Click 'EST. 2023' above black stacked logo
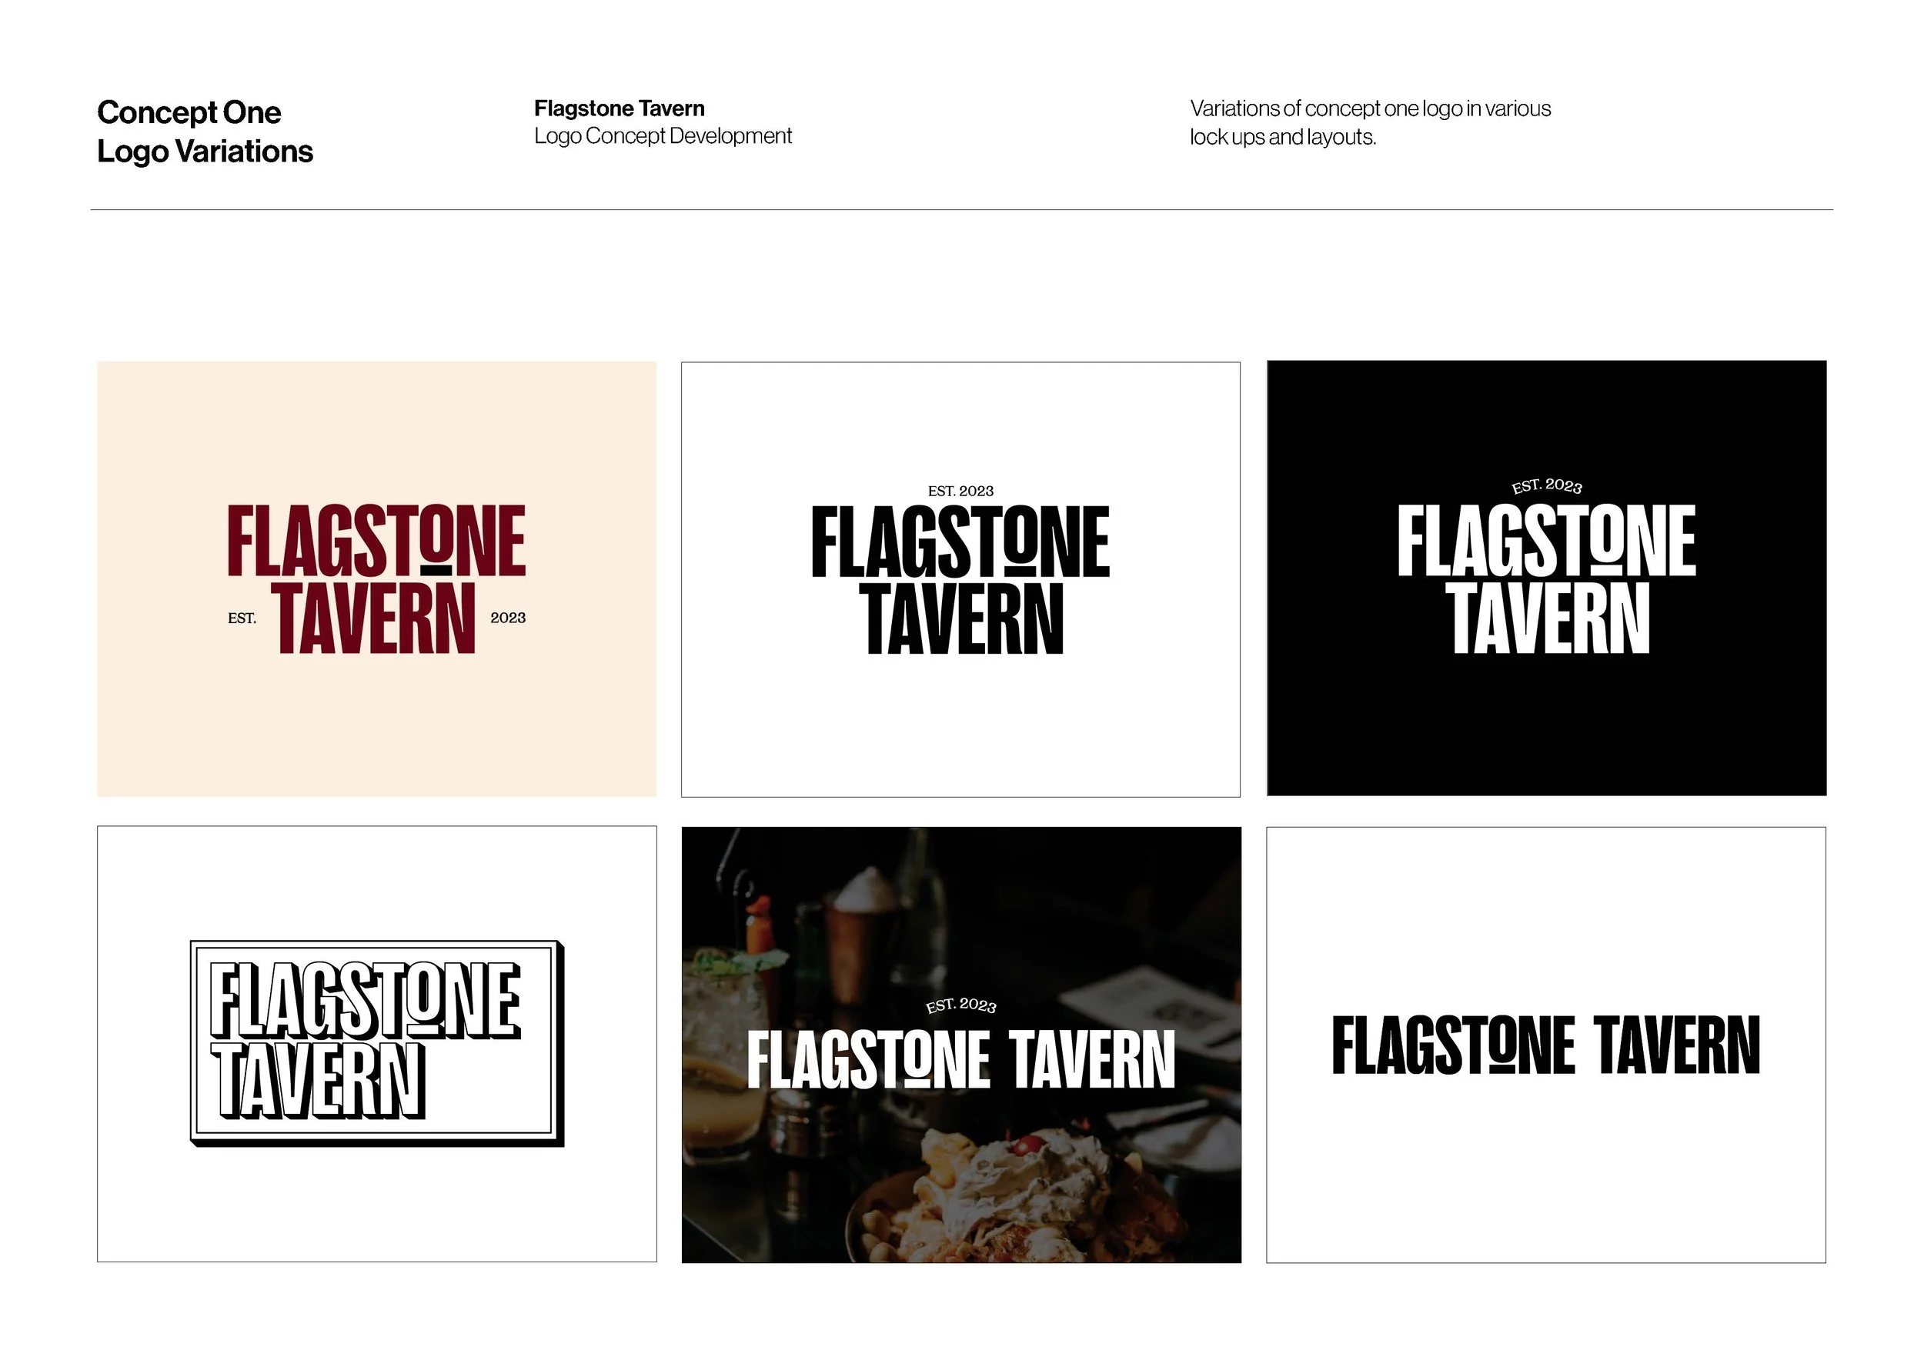 pyautogui.click(x=960, y=491)
